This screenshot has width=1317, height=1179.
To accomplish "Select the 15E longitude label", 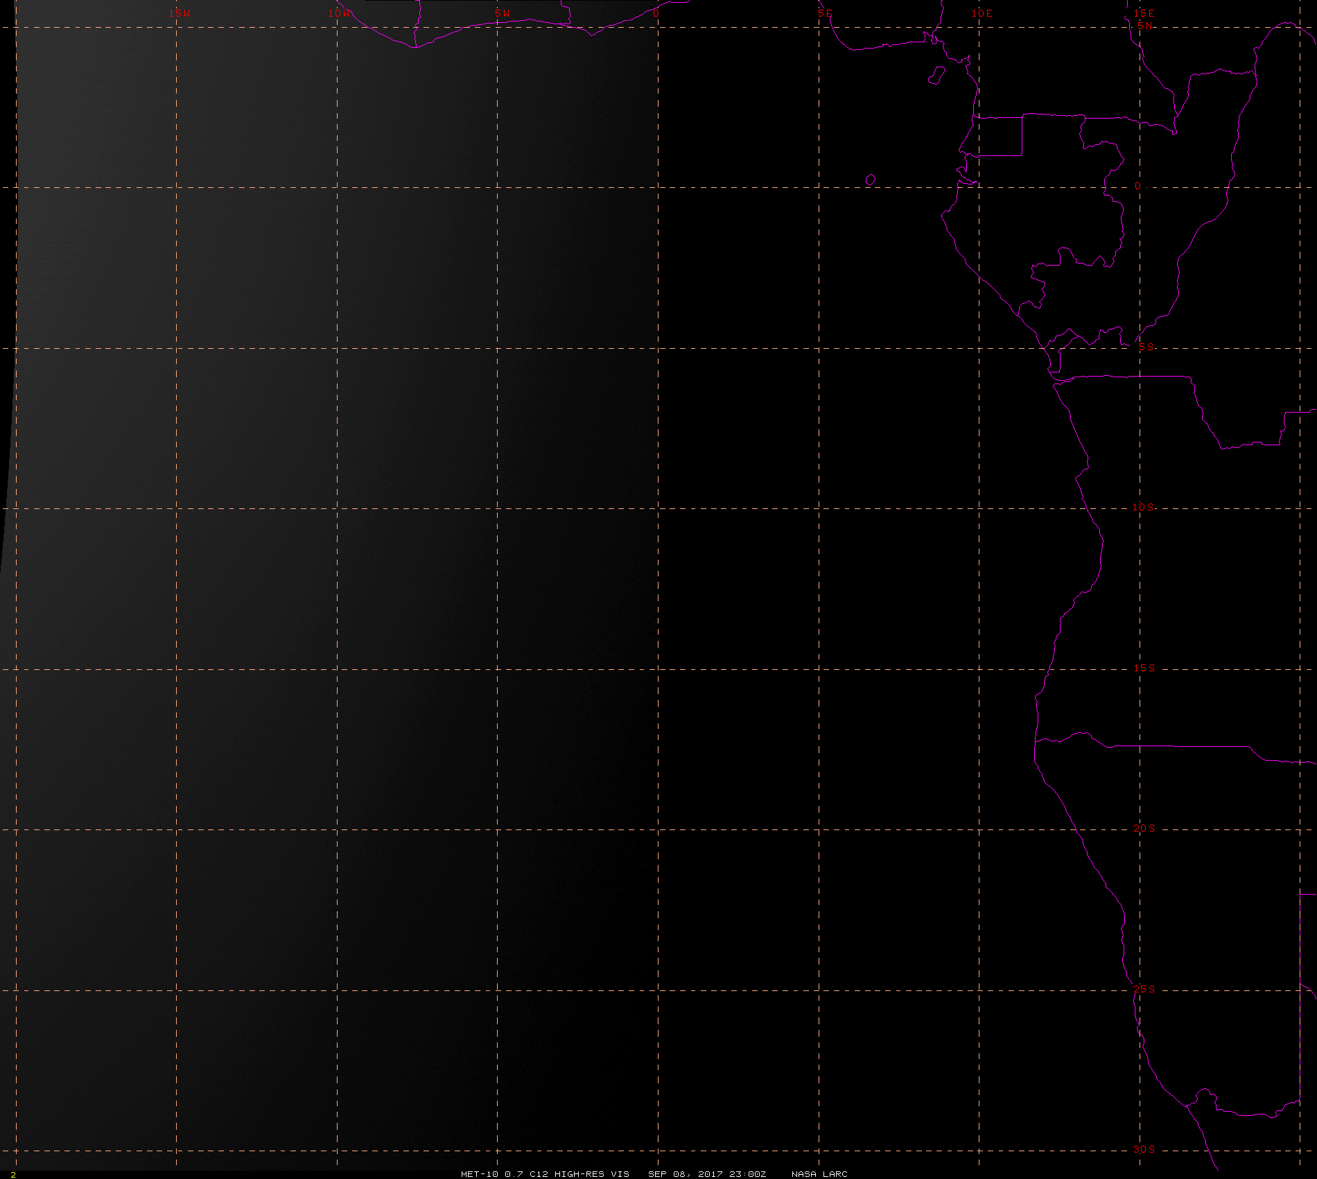I will point(1144,13).
